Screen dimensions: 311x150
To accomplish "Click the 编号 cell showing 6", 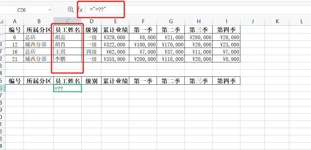I will pos(14,37).
